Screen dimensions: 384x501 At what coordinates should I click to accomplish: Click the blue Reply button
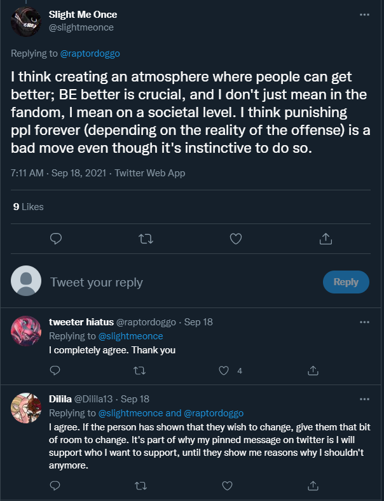tap(346, 282)
